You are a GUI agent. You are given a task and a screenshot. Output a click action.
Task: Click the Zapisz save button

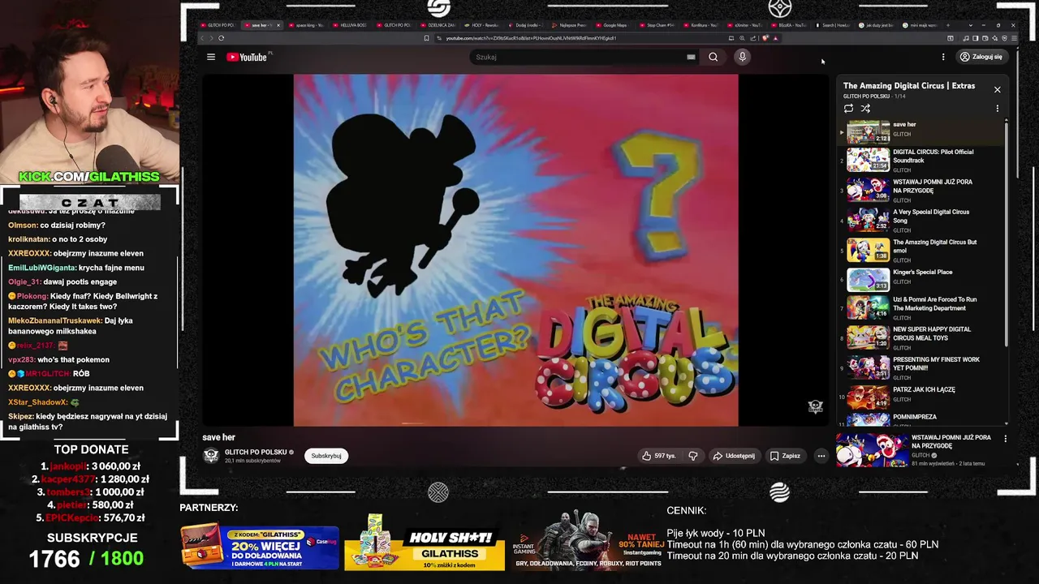coord(785,456)
